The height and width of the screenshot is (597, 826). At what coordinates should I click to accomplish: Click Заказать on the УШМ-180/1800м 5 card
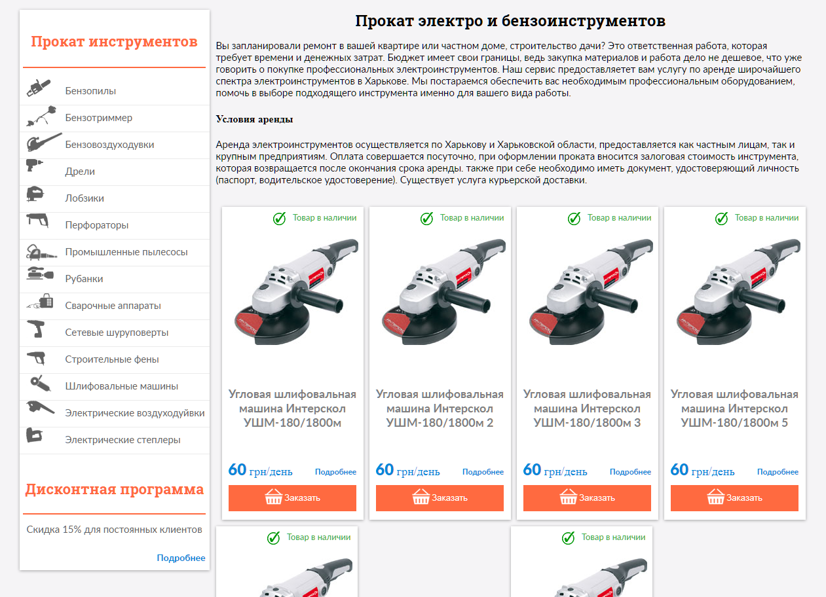[x=734, y=498]
